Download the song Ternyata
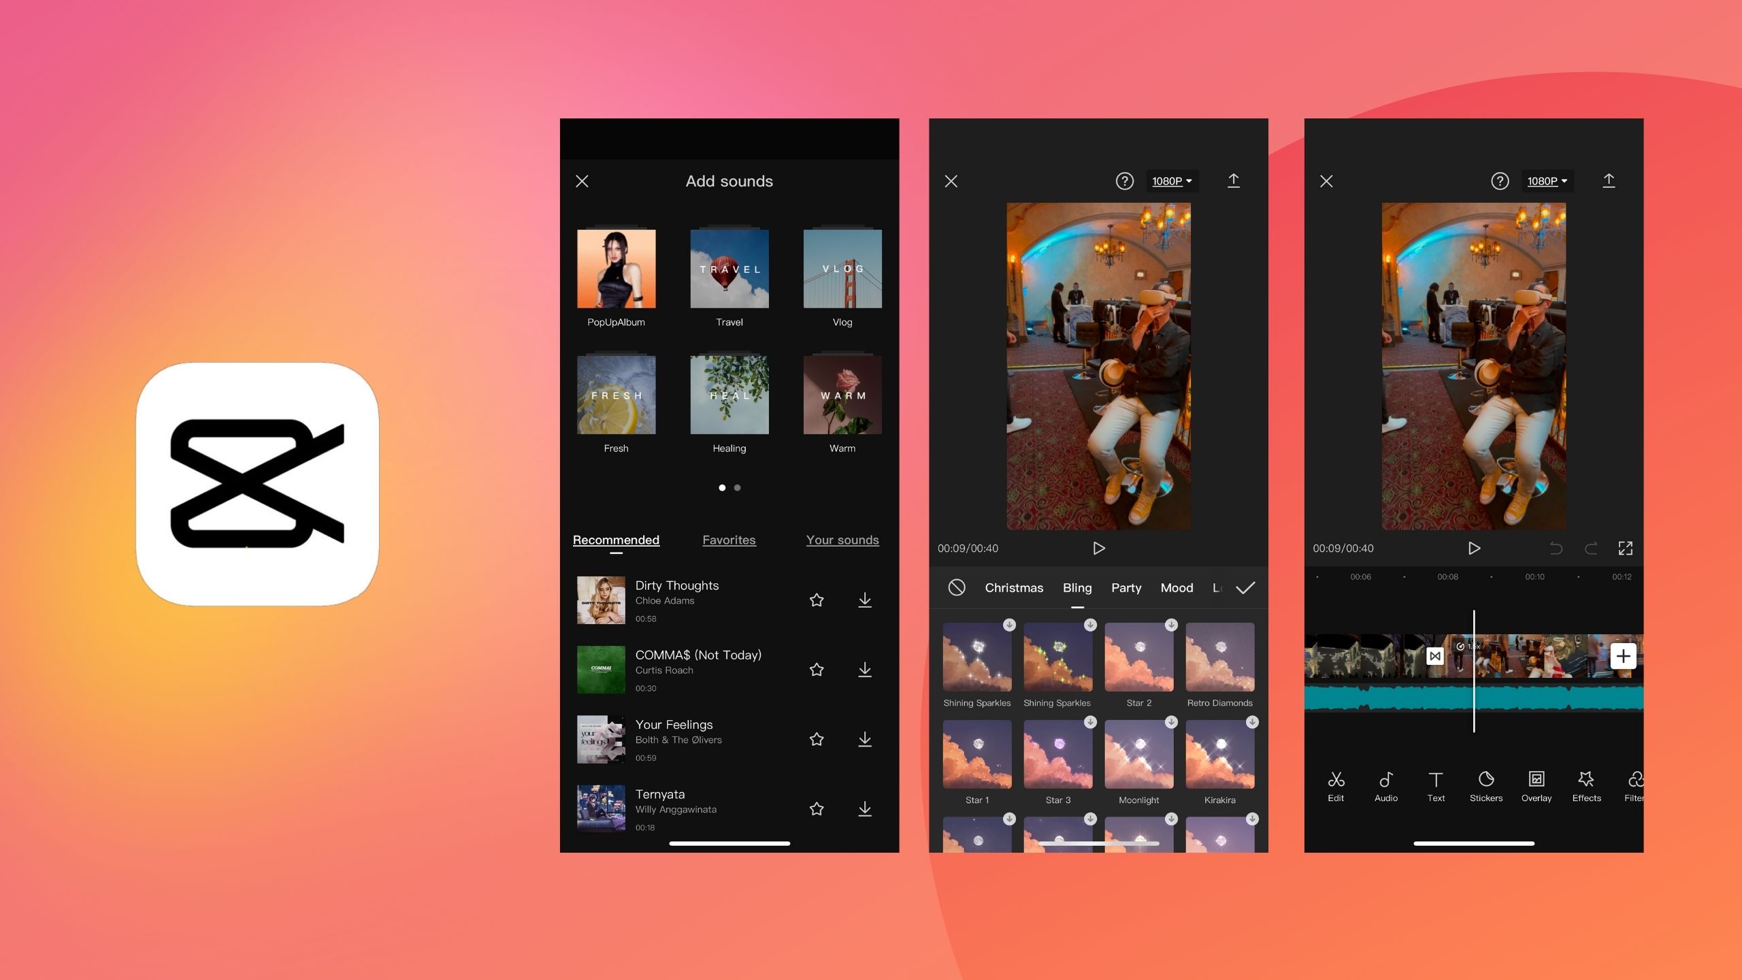Viewport: 1742px width, 980px height. pyautogui.click(x=865, y=809)
